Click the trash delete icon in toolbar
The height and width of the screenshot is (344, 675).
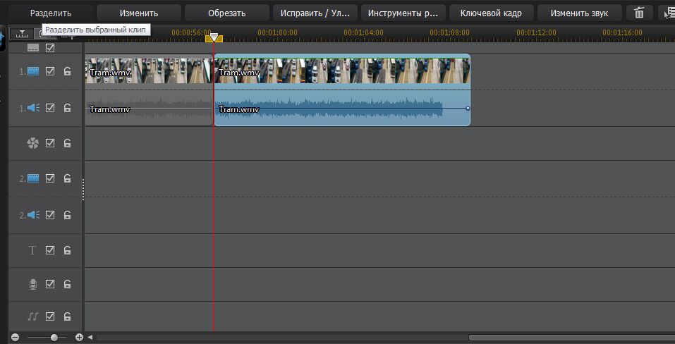point(639,13)
